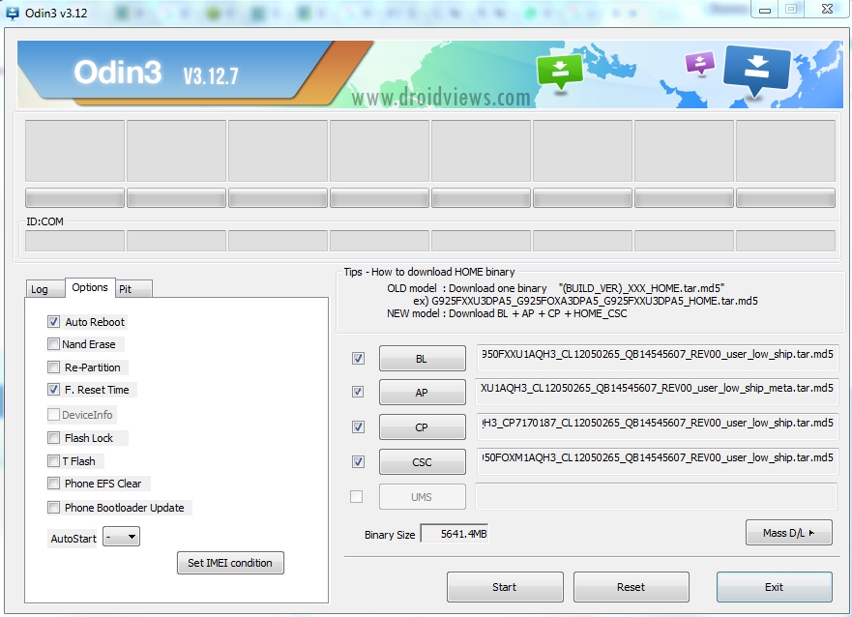Click the Odin3 app icon in title bar
This screenshot has height=617, width=852.
click(12, 13)
